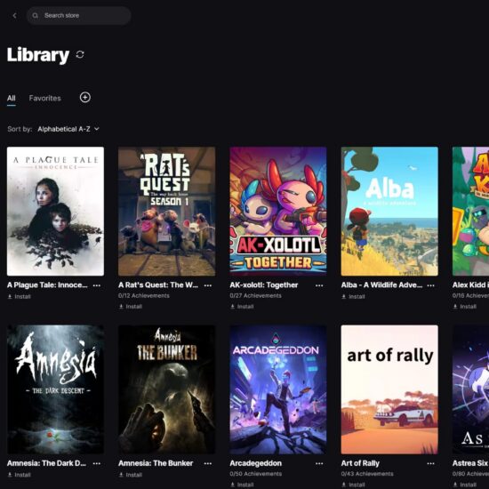Install AK-xolotl: Together
This screenshot has width=489, height=489.
pyautogui.click(x=242, y=307)
